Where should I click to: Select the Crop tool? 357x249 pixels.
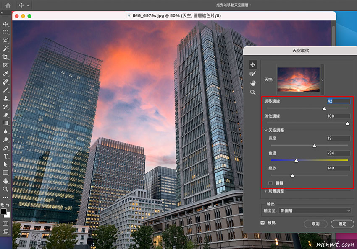[5, 57]
